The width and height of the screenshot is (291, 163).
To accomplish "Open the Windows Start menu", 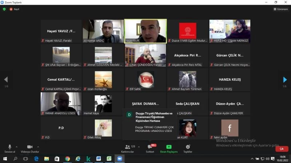I will [x=5, y=159].
